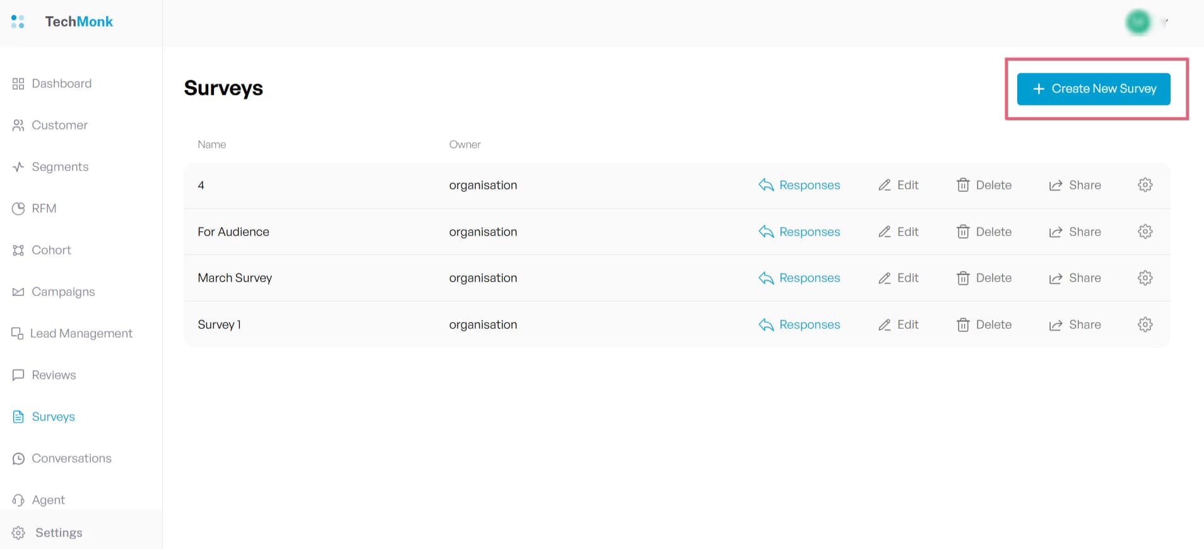Share Survey 1

pyautogui.click(x=1075, y=324)
